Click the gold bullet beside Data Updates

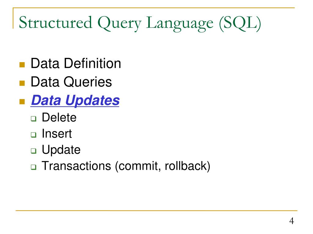coord(22,102)
